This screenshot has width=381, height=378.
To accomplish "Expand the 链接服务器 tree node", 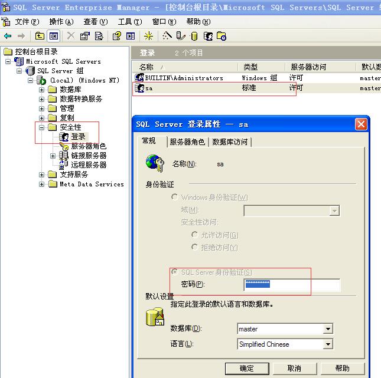I will (x=53, y=156).
